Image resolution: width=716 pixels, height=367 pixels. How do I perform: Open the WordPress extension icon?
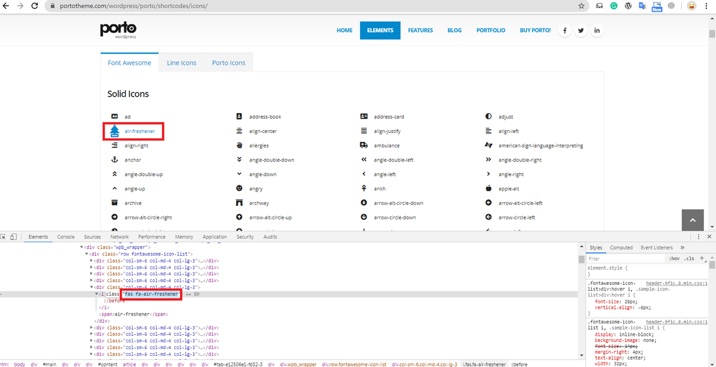628,6
